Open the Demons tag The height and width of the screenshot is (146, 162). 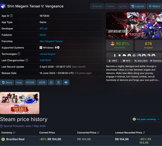click(156, 61)
